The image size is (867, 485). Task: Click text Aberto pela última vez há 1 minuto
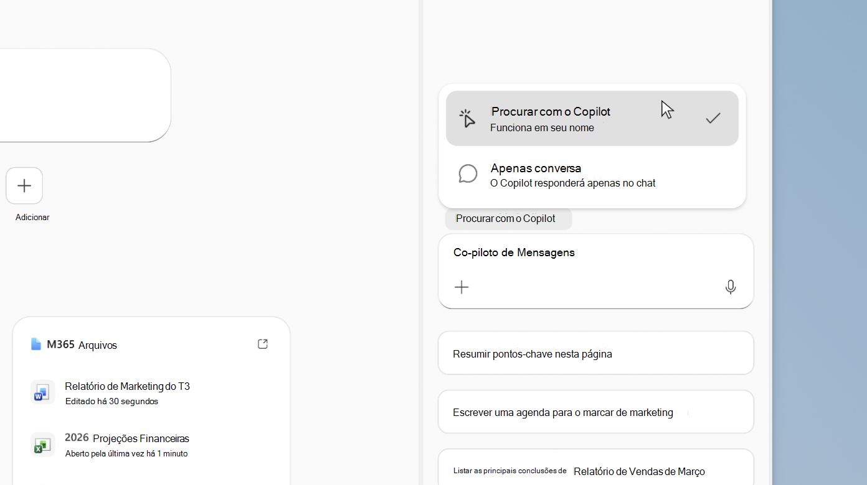click(126, 453)
